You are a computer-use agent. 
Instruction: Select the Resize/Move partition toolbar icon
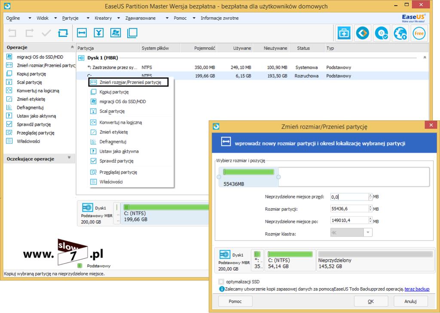pos(82,33)
